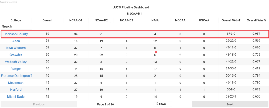
Task: Click the Previous page button
Action: (39, 104)
